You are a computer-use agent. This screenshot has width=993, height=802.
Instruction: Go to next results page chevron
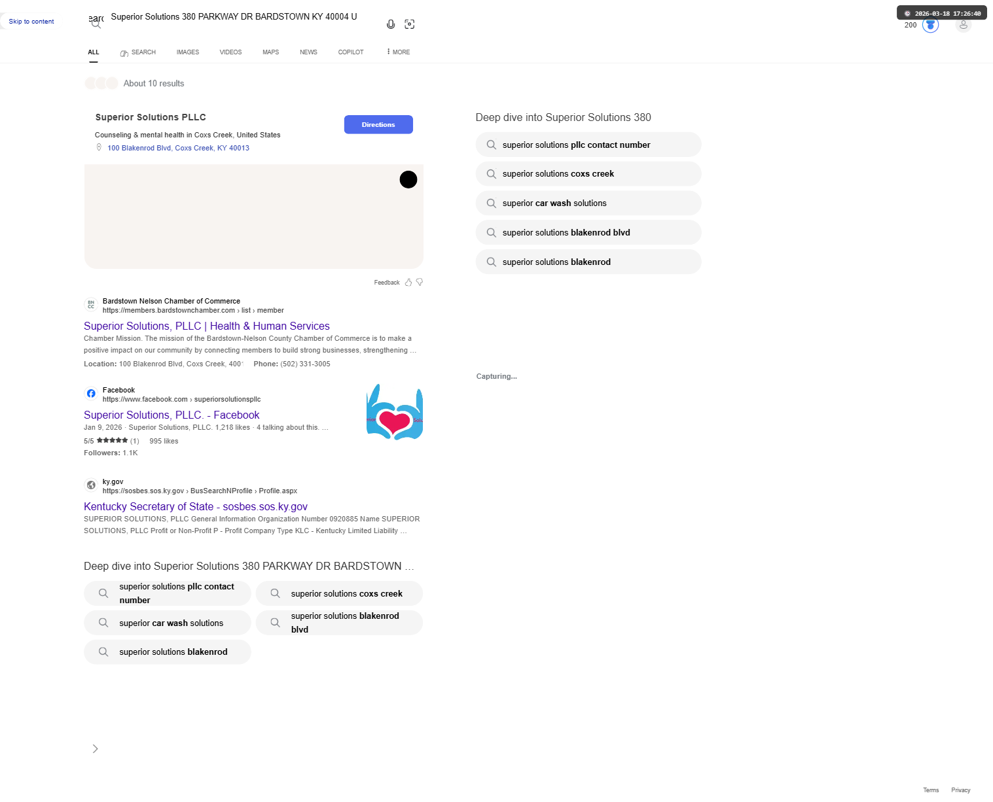click(x=96, y=748)
